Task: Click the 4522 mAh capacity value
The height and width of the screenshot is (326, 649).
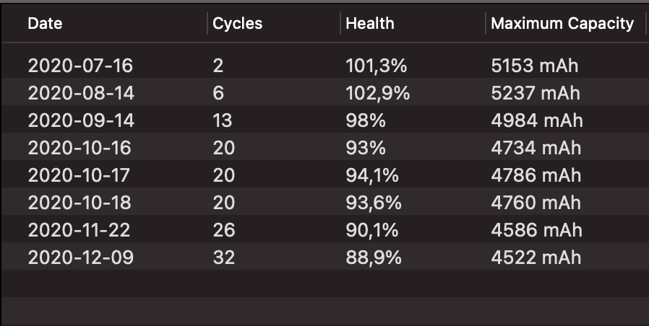Action: pyautogui.click(x=536, y=257)
